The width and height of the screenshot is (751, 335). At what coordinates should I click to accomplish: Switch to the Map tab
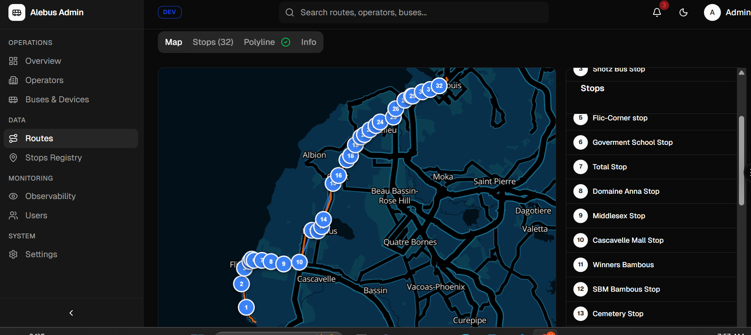174,42
